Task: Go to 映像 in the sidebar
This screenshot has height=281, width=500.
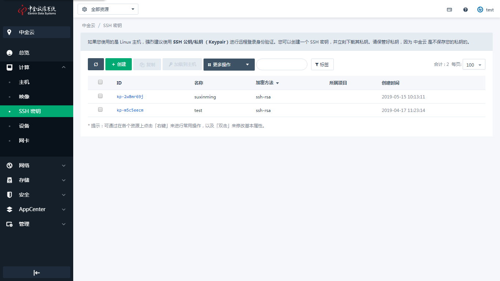Action: (x=37, y=97)
